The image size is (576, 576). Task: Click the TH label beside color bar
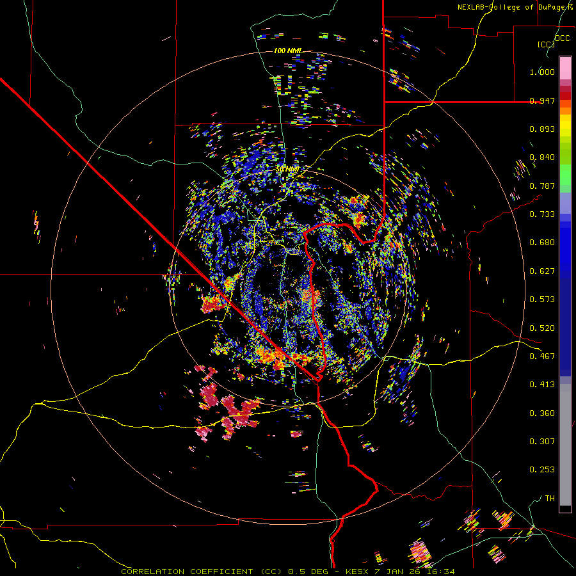pos(550,499)
